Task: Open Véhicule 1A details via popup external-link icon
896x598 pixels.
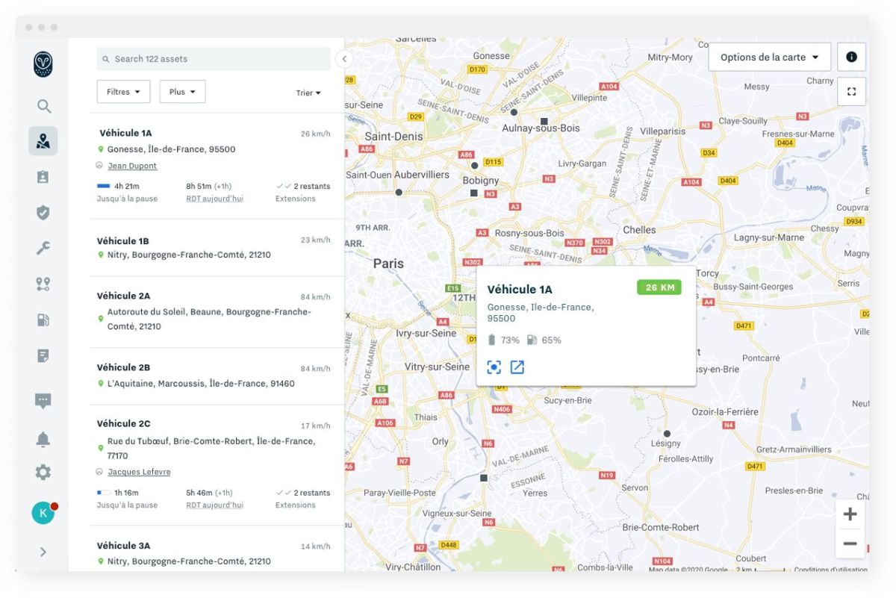Action: [x=517, y=367]
